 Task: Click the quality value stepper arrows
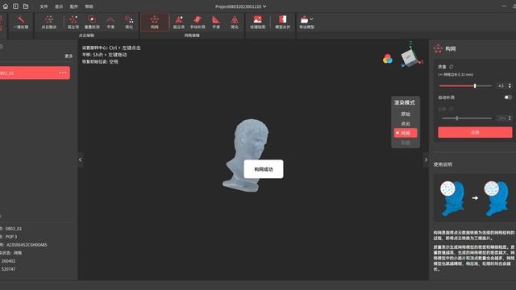point(510,86)
